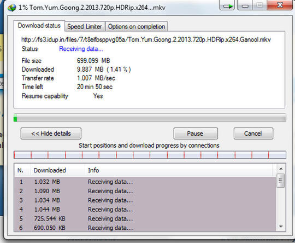295x243 pixels.
Task: Select connection row 1 with 1.032 MB
Action: click(x=145, y=182)
